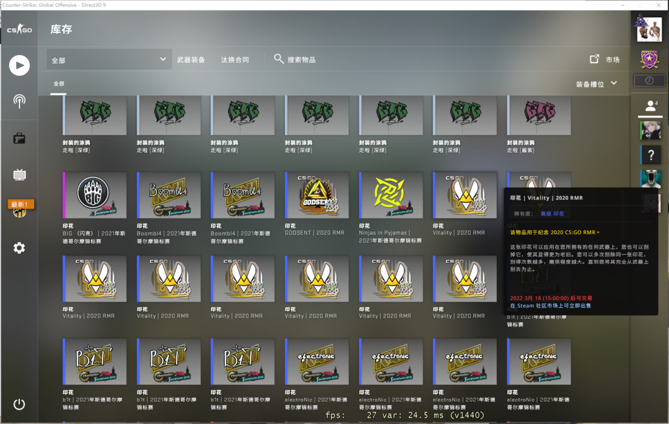Switch to 汰换合同 tab
Screen dimensions: 669x424
pyautogui.click(x=235, y=59)
